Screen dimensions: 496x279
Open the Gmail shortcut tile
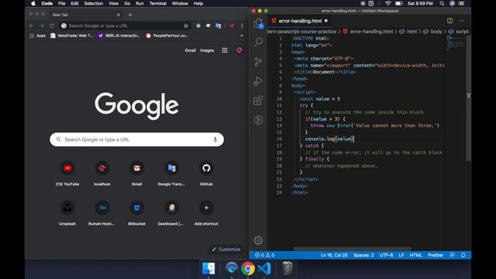pyautogui.click(x=136, y=173)
